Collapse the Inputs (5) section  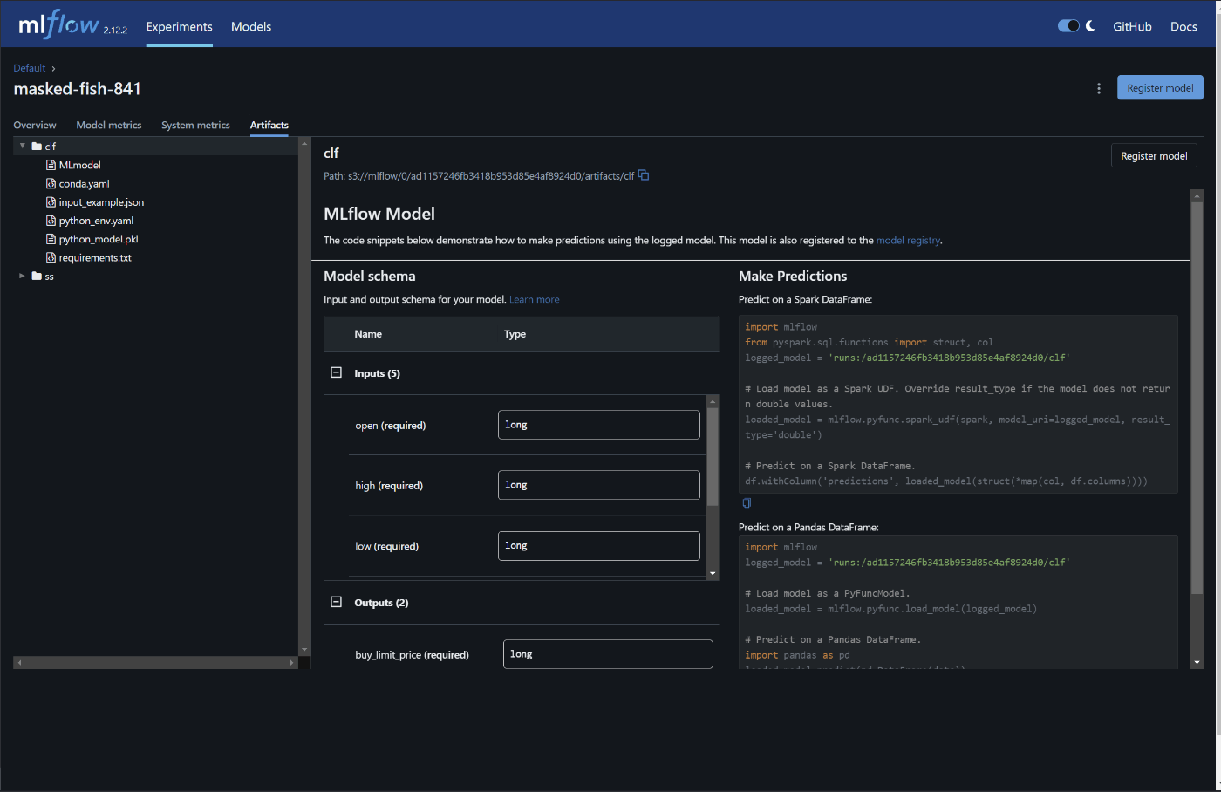[x=336, y=372]
